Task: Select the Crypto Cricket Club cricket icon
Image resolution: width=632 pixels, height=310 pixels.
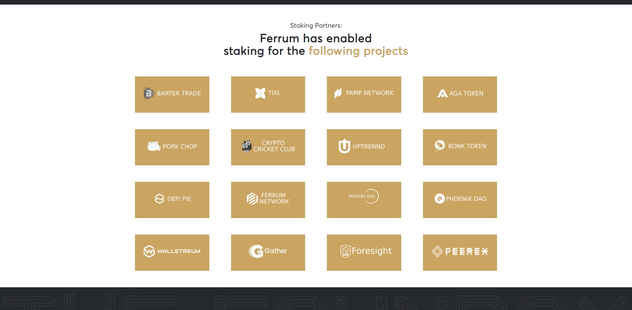Action: coord(246,146)
